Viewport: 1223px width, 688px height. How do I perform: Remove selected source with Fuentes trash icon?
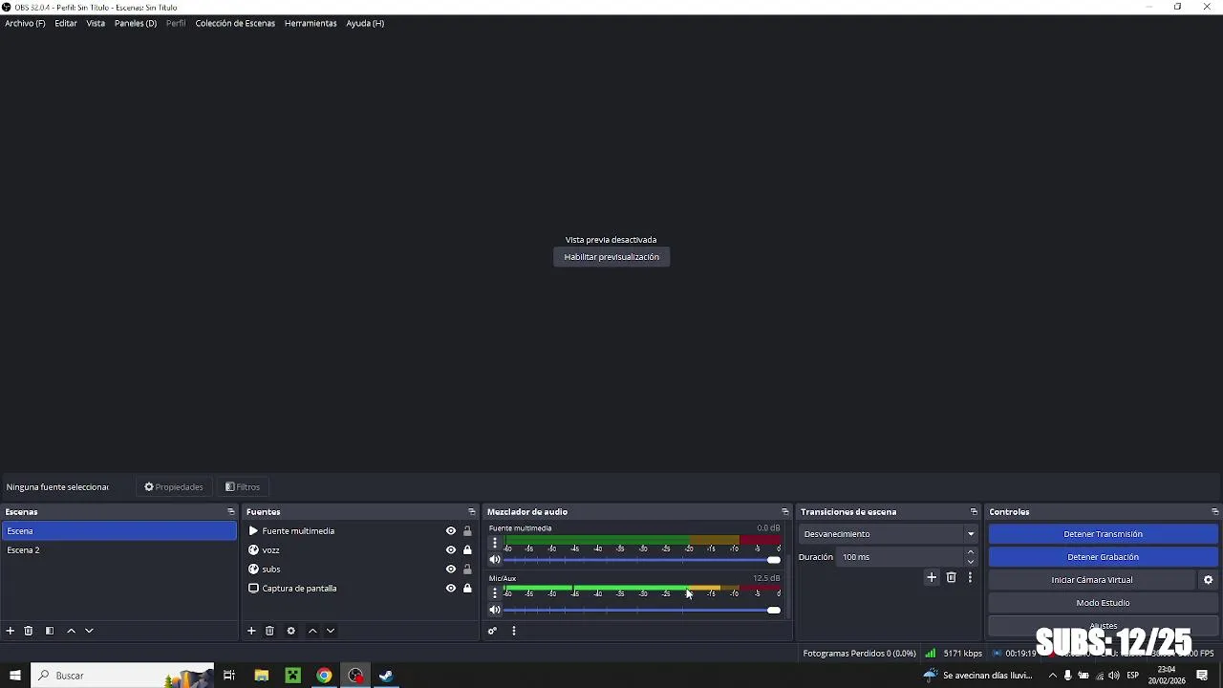(269, 631)
